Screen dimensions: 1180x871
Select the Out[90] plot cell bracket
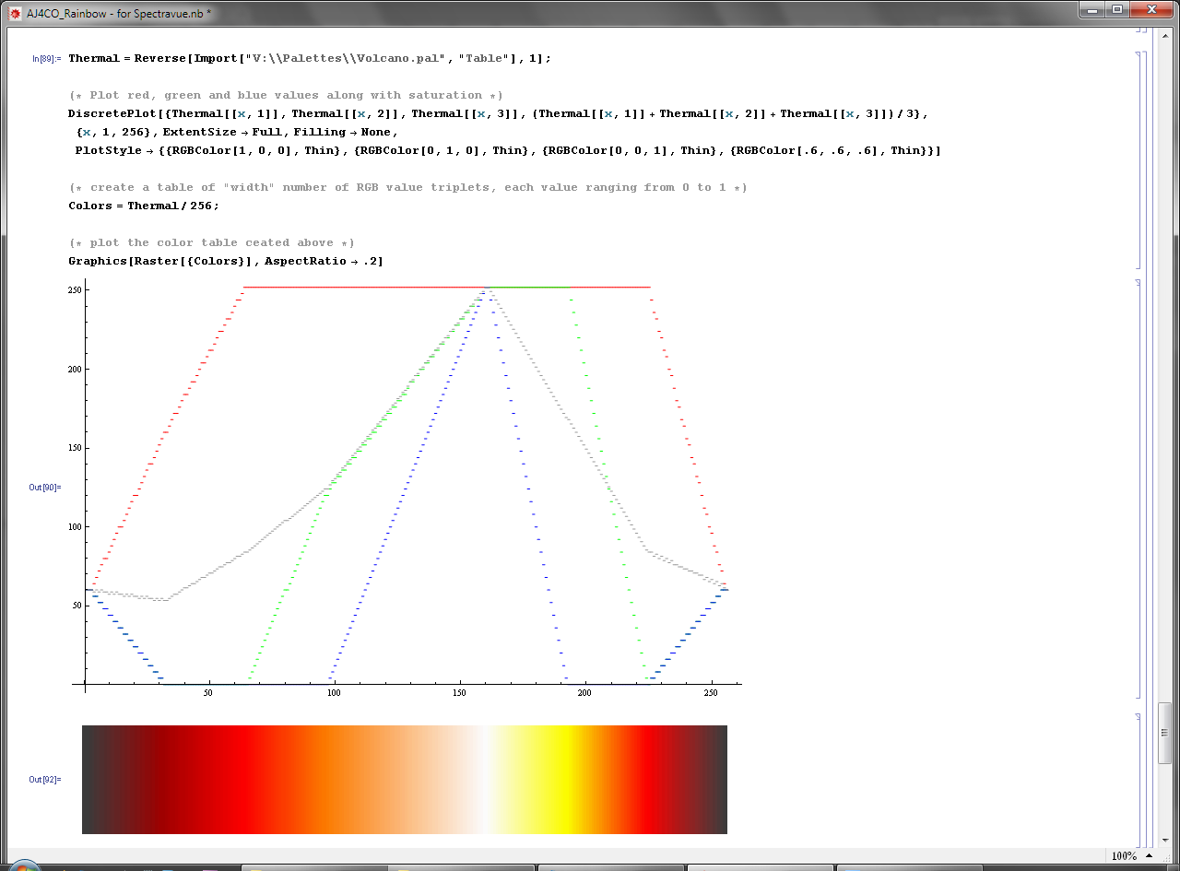1140,488
